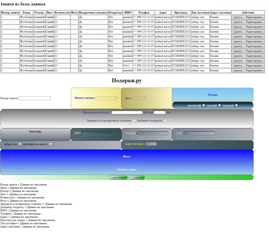Screen dimensions: 269x233
Task: Click Удалить in the first table row
Action: pyautogui.click(x=238, y=17)
